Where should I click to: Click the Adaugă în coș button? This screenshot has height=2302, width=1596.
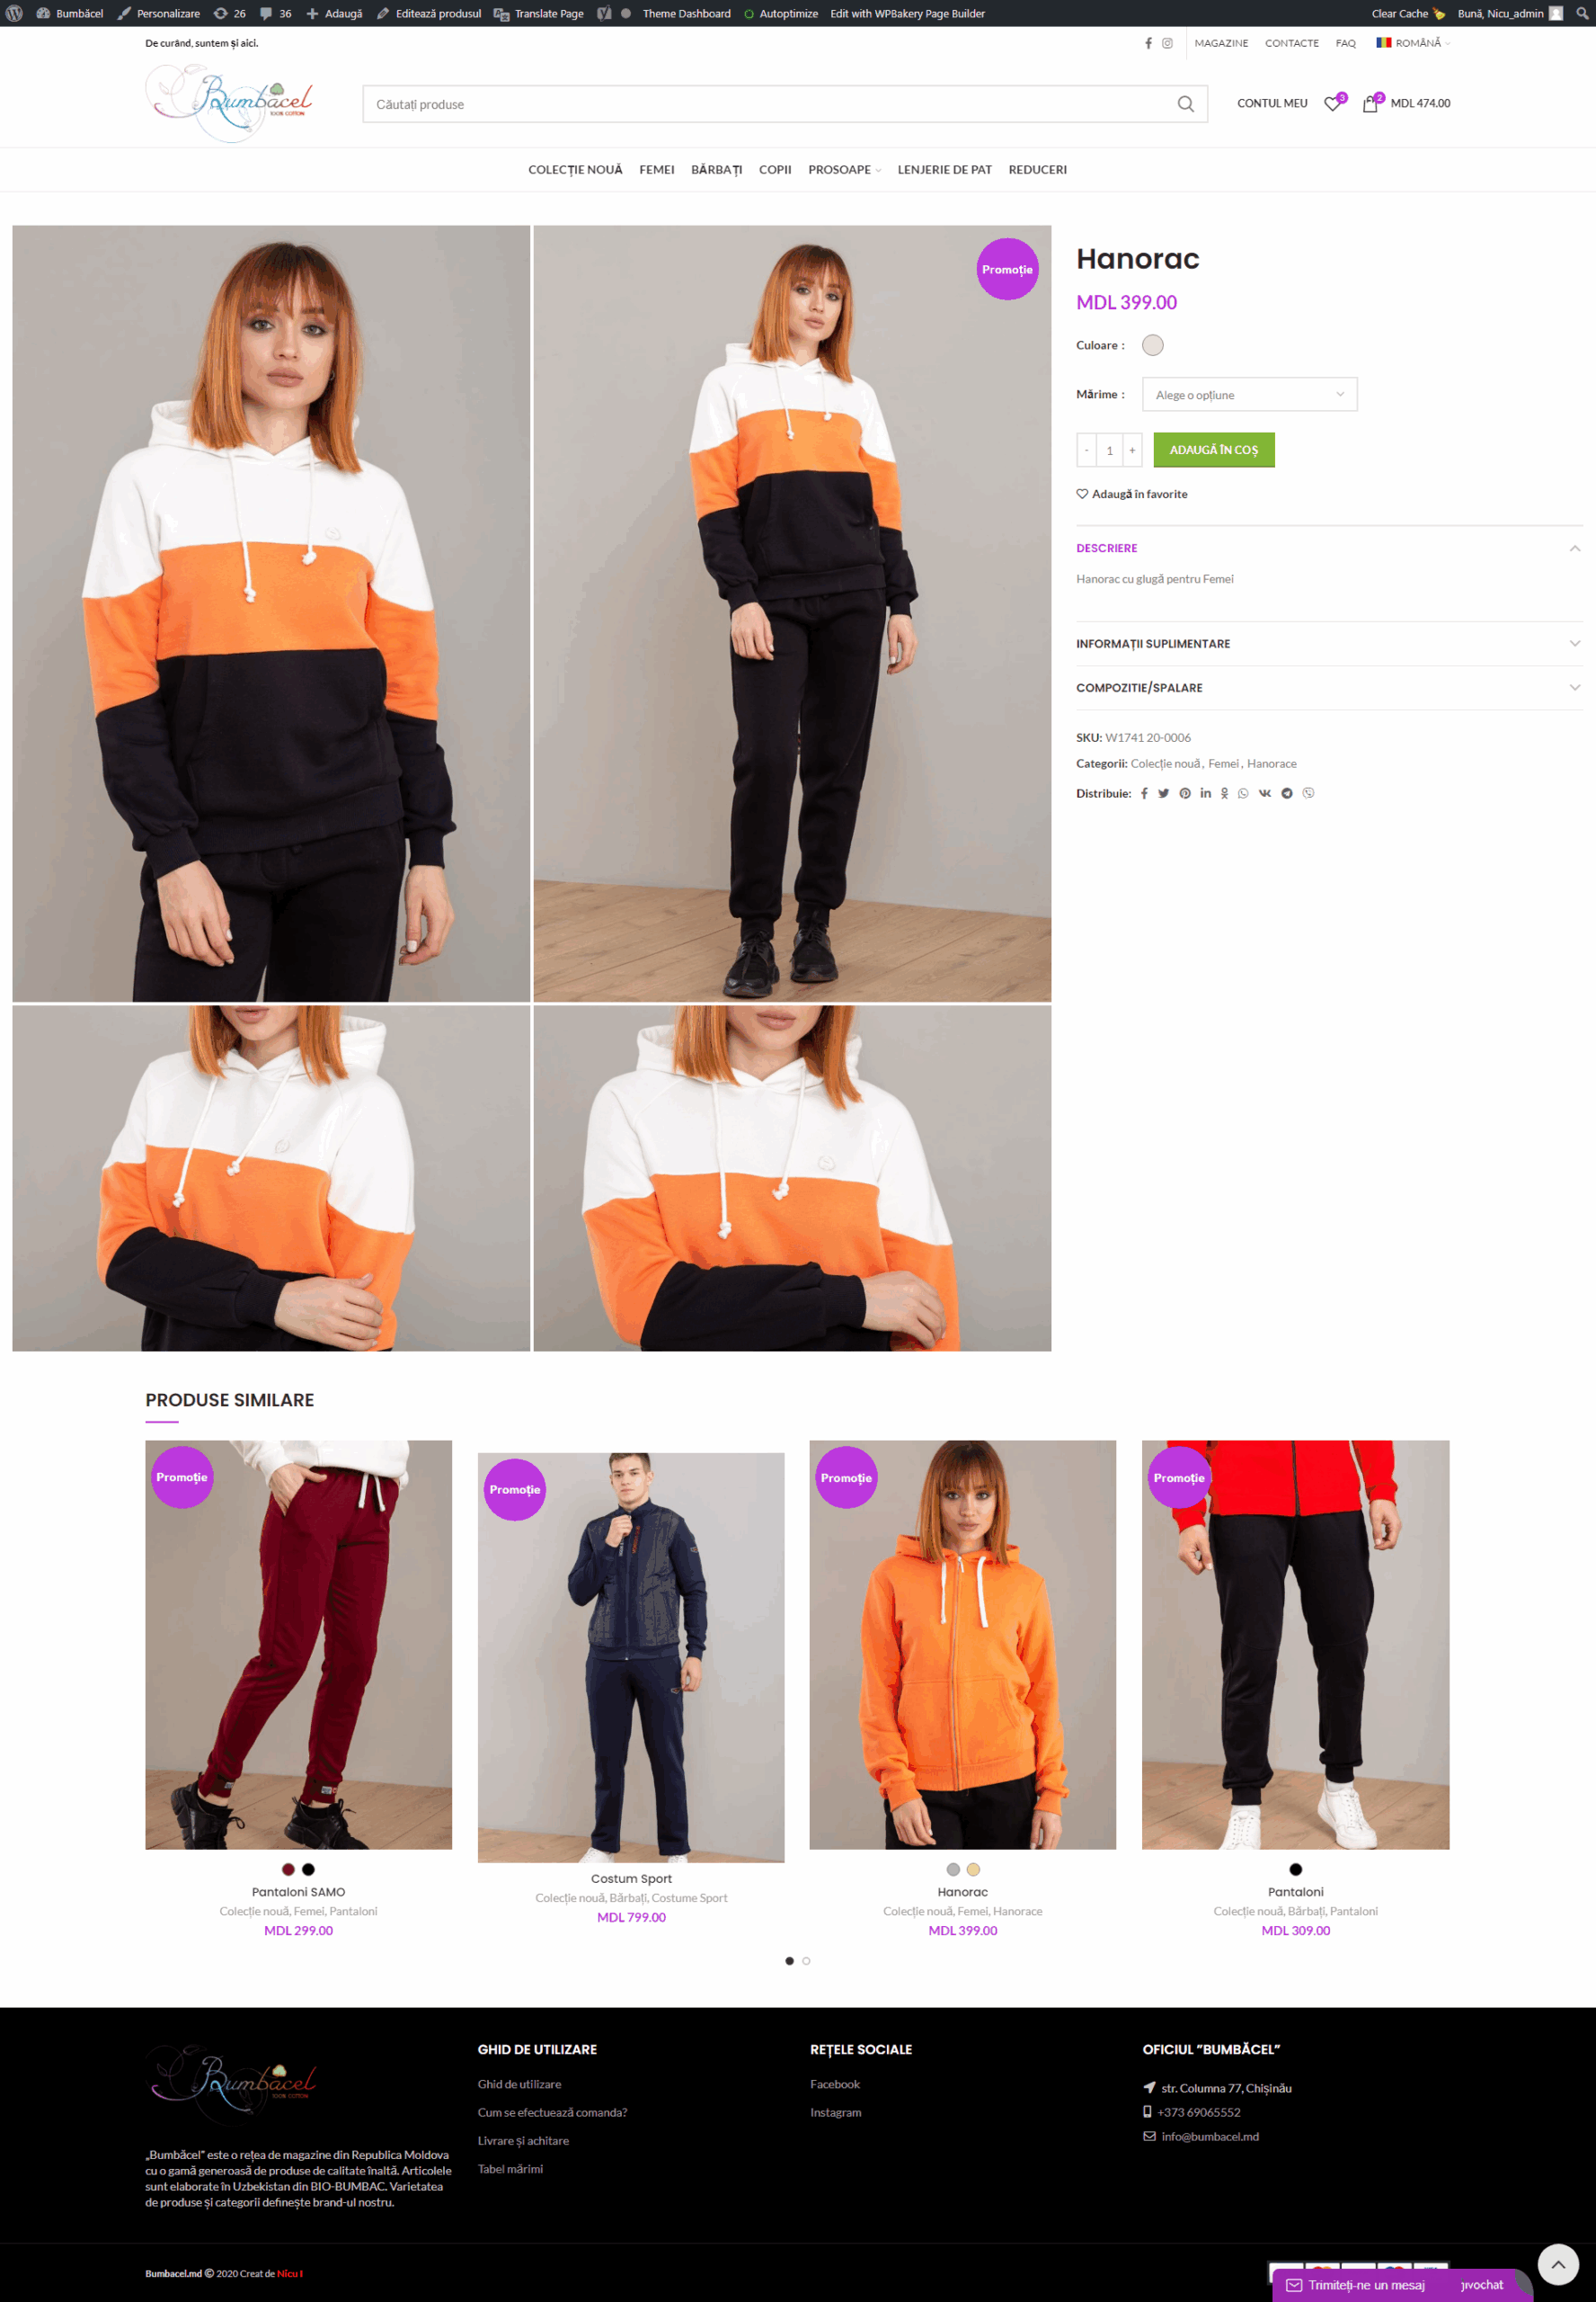[x=1213, y=451]
